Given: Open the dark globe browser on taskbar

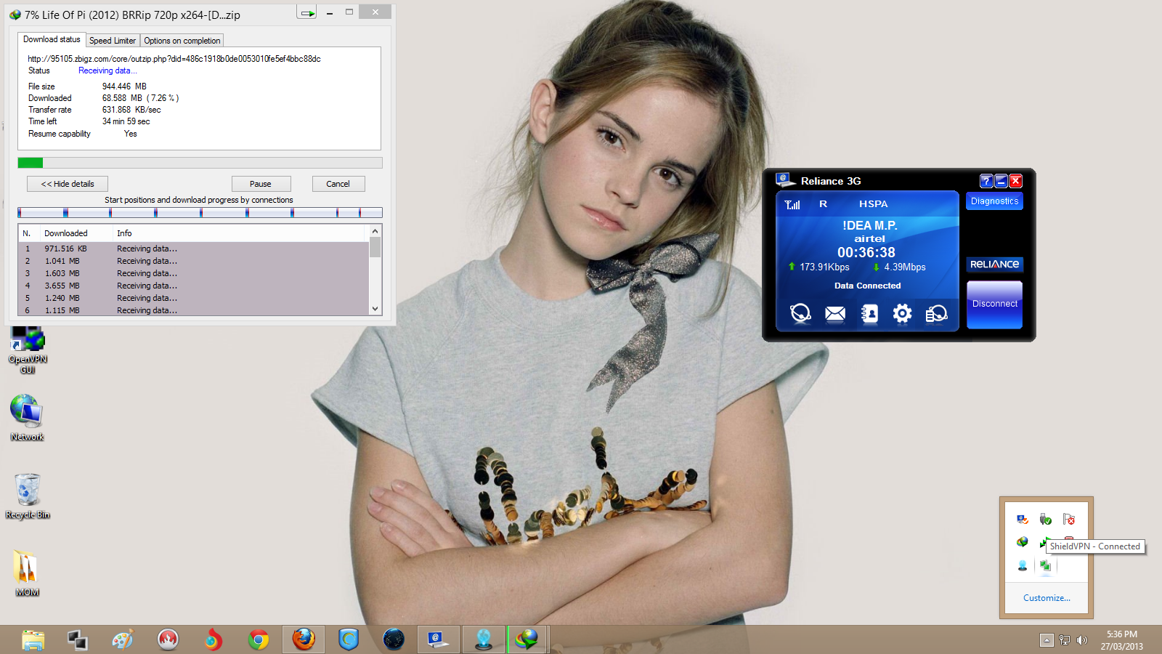Looking at the screenshot, I should pyautogui.click(x=394, y=639).
